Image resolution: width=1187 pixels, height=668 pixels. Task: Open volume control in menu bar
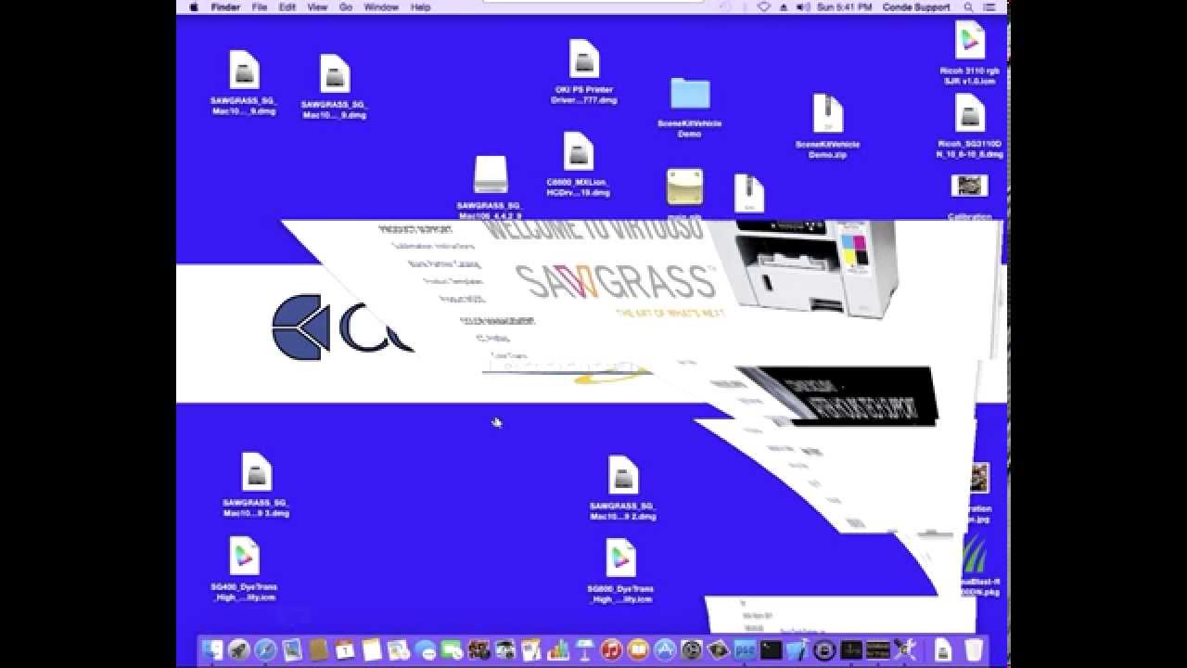click(x=802, y=6)
